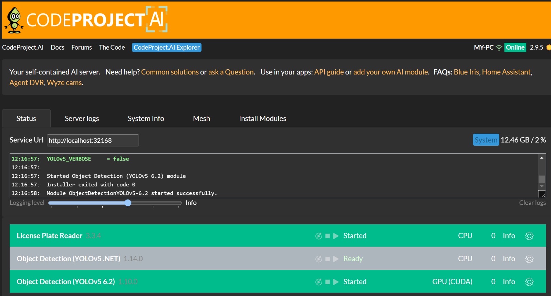
Task: Stop Object Detection (YOLOv5 .NET) module
Action: click(328, 259)
